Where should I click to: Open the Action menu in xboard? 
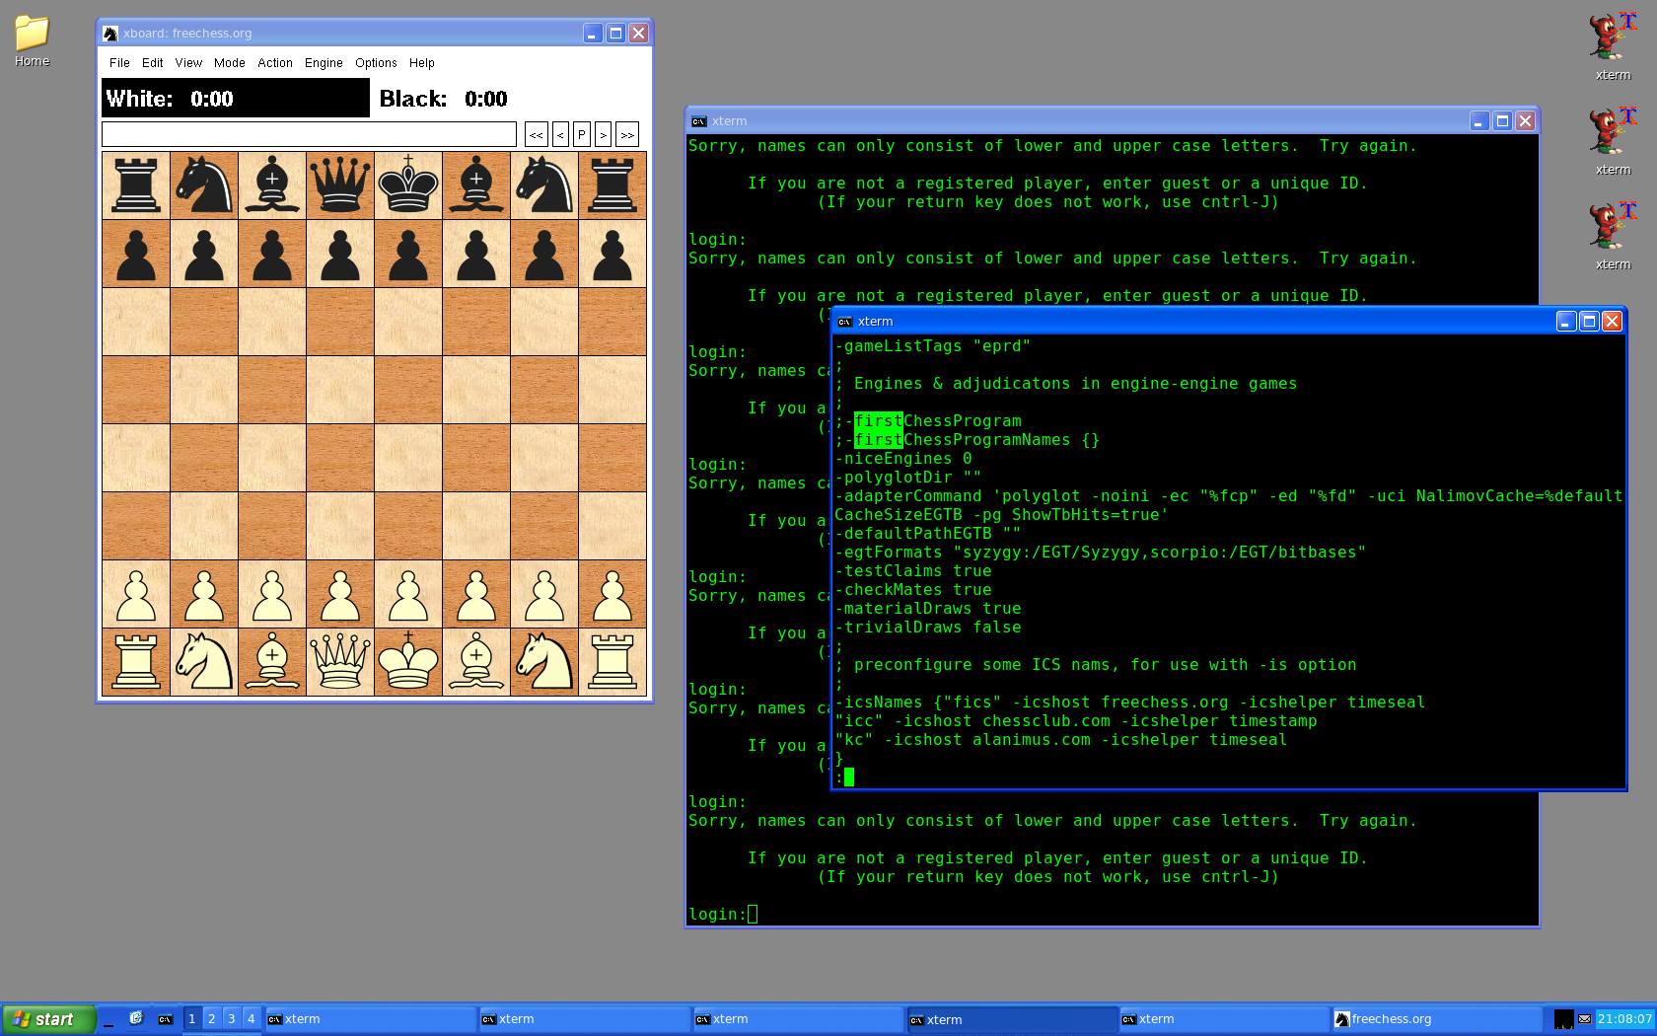[275, 63]
